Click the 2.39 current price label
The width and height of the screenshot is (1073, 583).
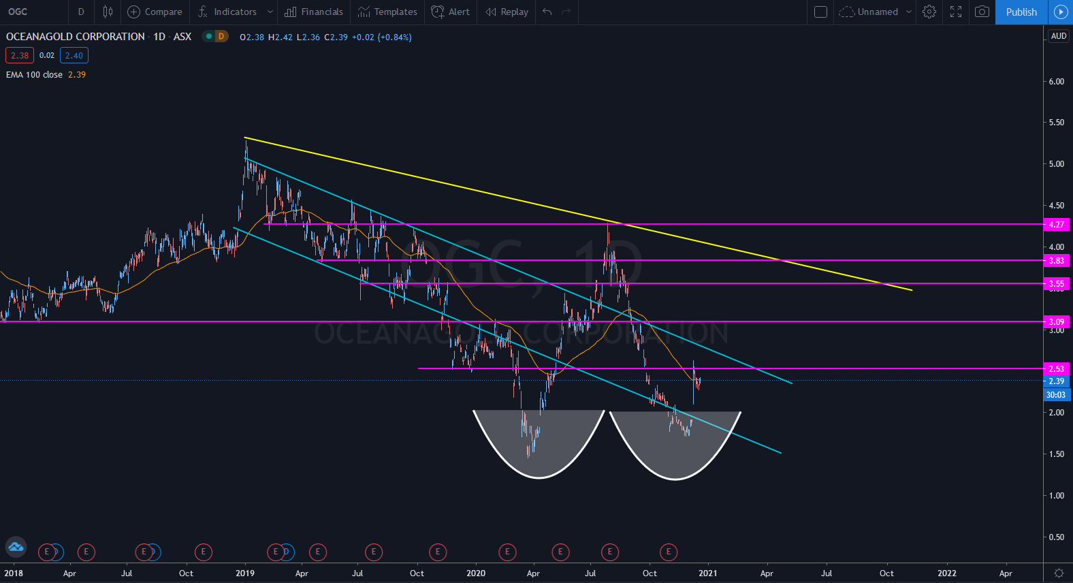click(x=1056, y=381)
